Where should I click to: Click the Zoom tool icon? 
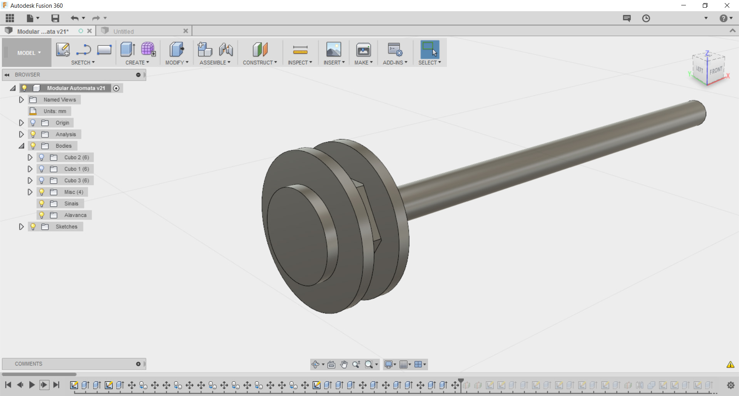click(x=356, y=364)
